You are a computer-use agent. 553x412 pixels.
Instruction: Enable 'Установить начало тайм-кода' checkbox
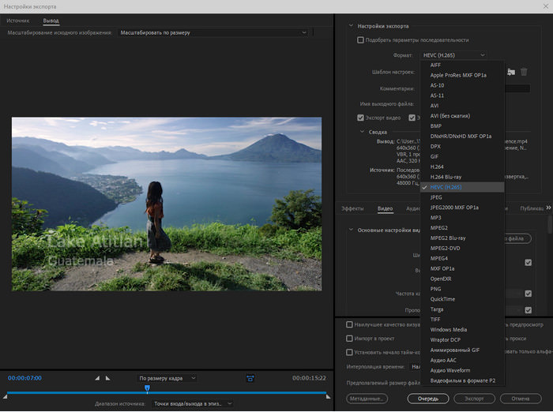pos(349,352)
